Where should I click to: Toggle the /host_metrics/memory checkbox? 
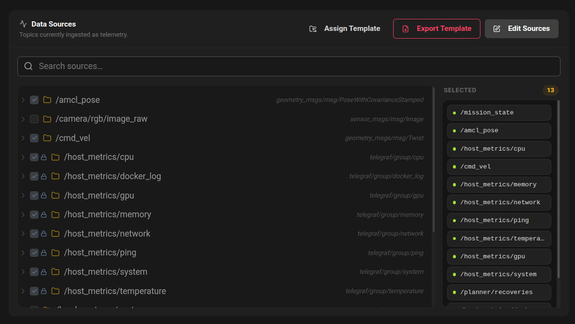(34, 215)
